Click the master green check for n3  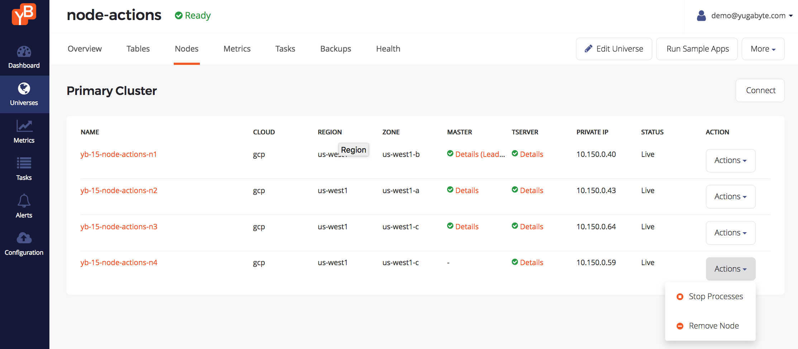tap(450, 226)
